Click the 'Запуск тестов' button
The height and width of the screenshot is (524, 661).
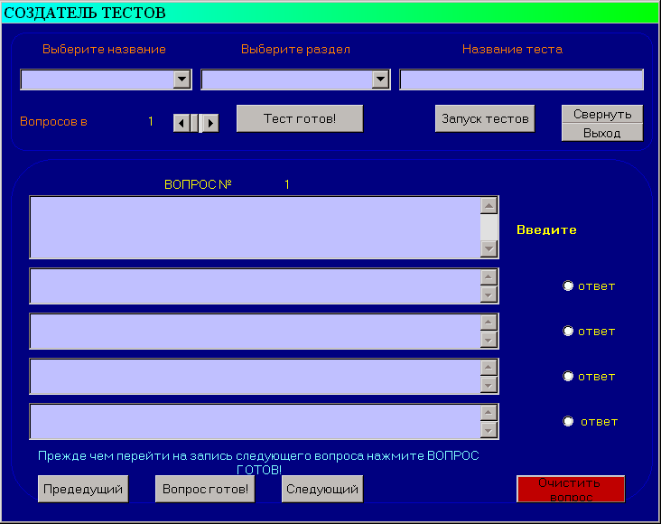coord(485,118)
